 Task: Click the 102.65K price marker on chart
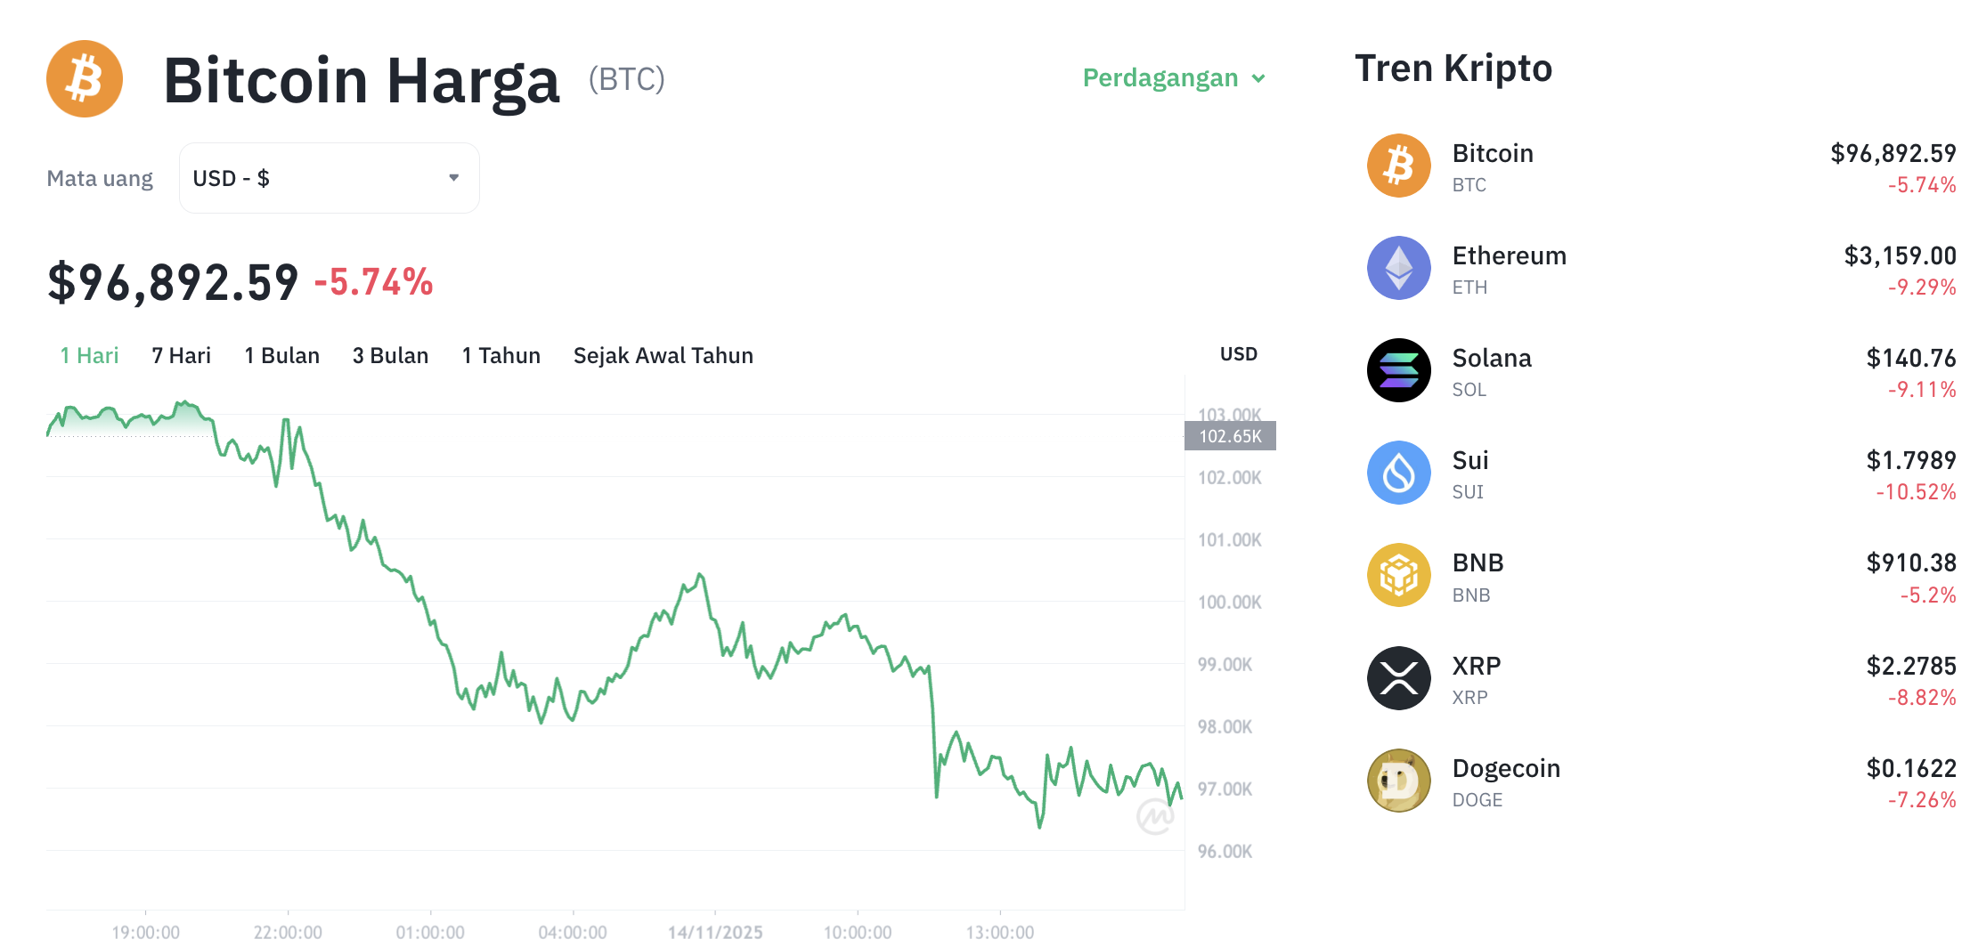coord(1230,435)
